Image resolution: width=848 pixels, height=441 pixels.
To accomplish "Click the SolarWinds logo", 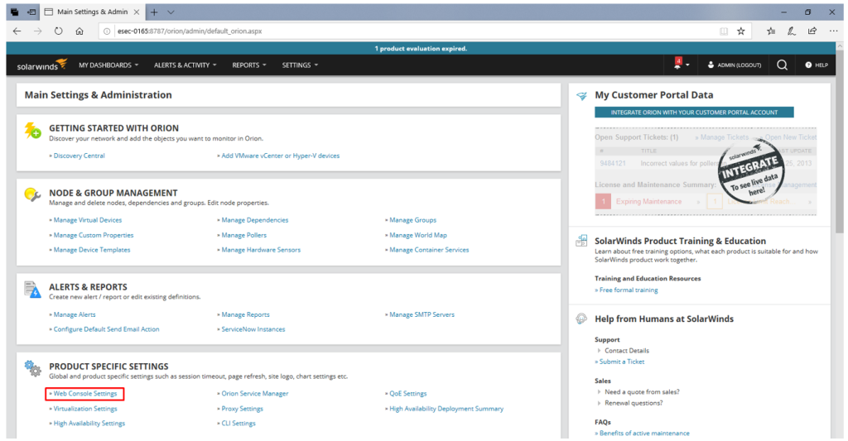I will point(41,65).
